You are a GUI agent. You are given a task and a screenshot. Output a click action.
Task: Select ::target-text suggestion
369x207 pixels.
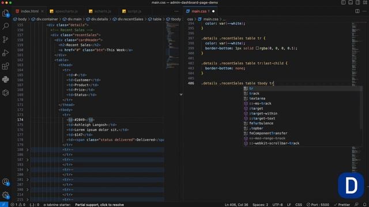pos(303,118)
